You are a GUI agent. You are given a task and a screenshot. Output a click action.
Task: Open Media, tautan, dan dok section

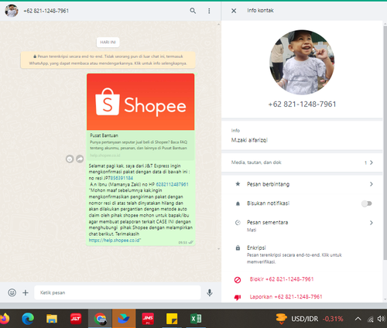(302, 162)
